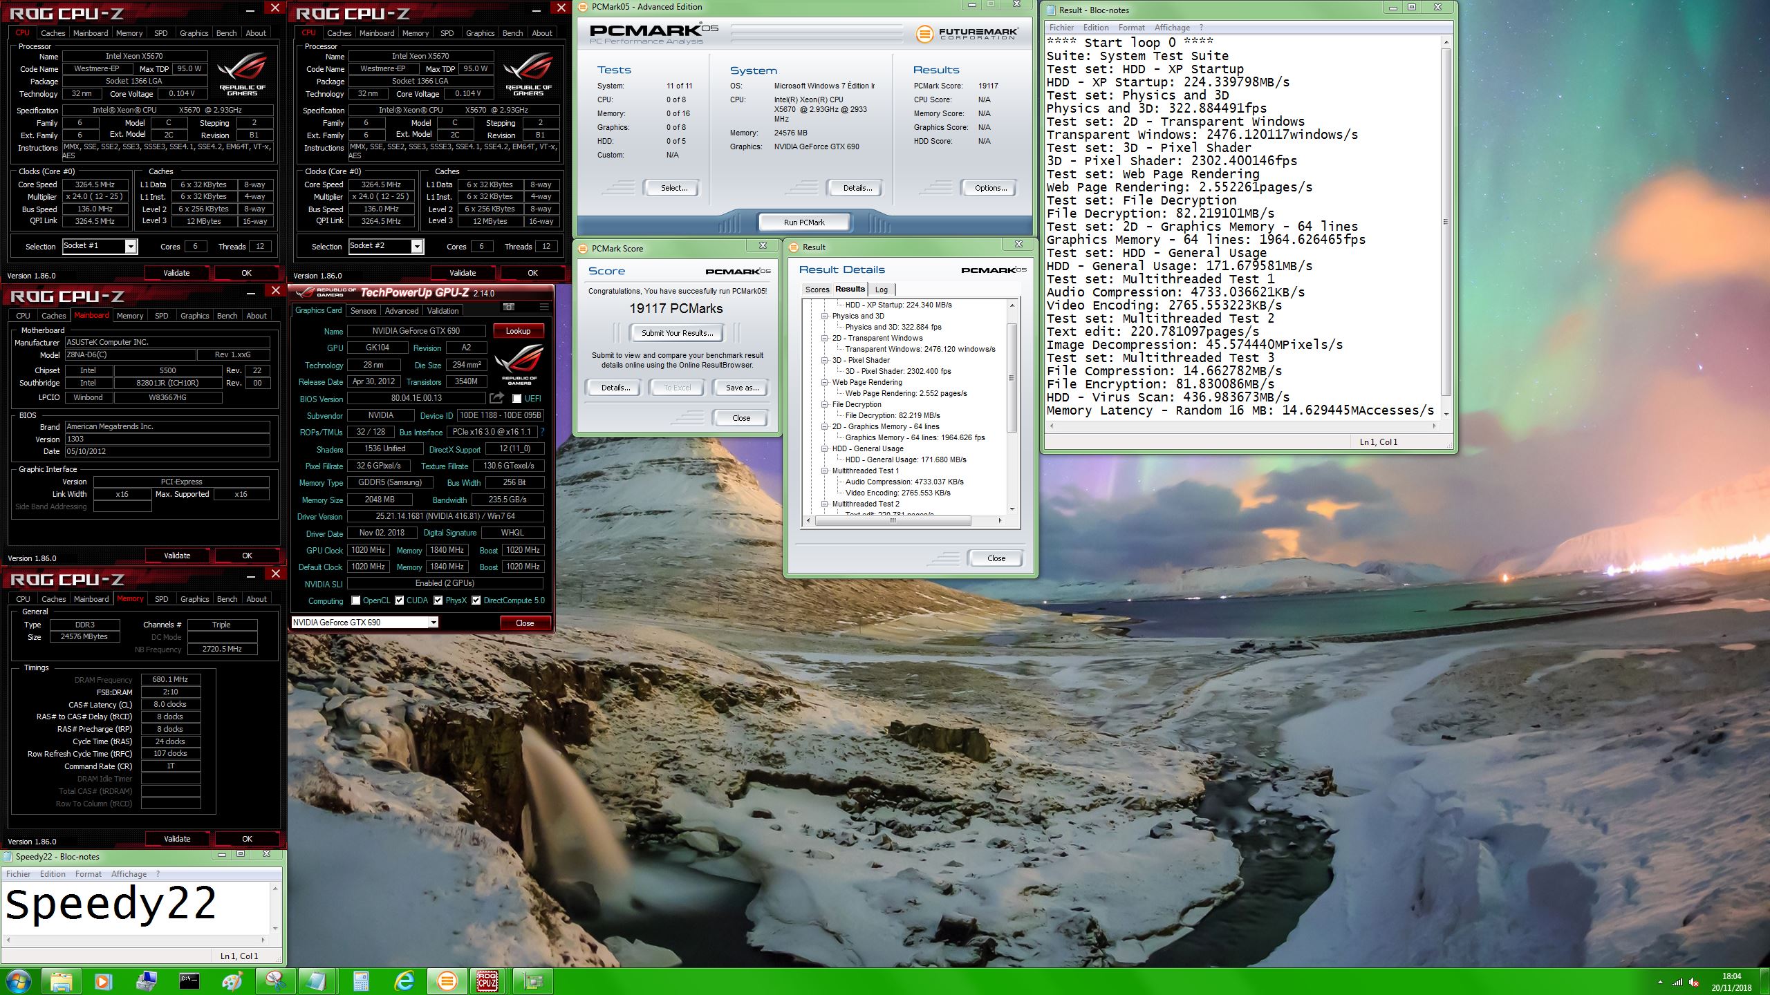Screen dimensions: 1770x995
Task: Open Bench tab in Socket #1 CPU-Z window
Action: (x=226, y=33)
